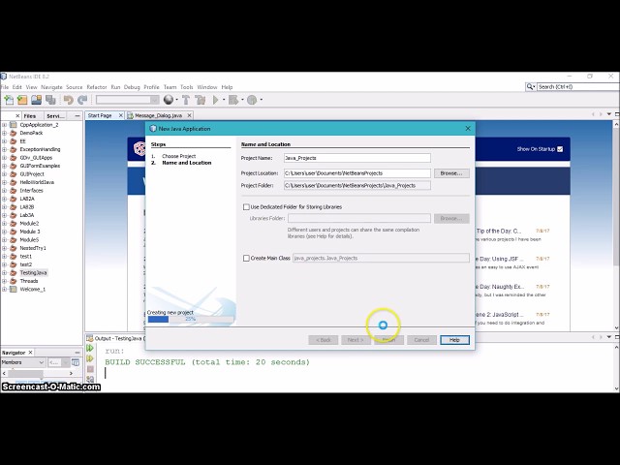Click inside the Project Location field
This screenshot has height=465, width=620.
[357, 173]
